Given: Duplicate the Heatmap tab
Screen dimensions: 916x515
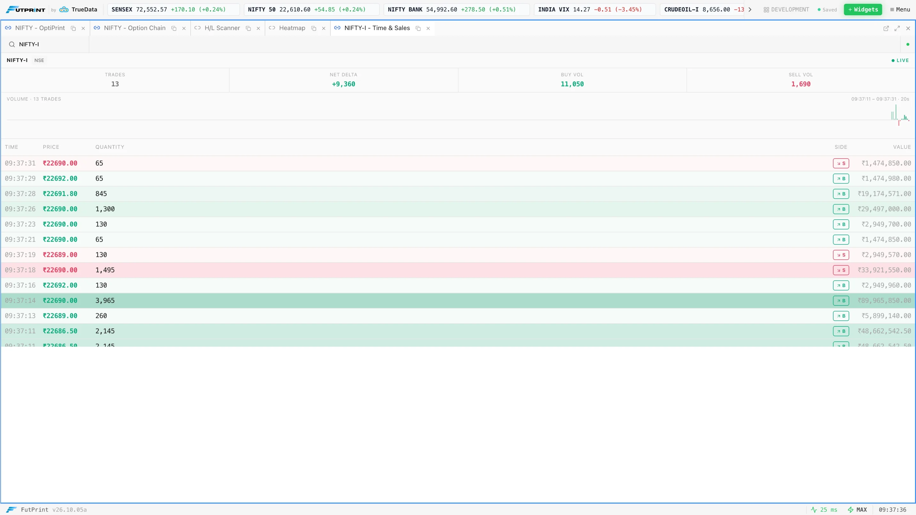Looking at the screenshot, I should tap(314, 28).
